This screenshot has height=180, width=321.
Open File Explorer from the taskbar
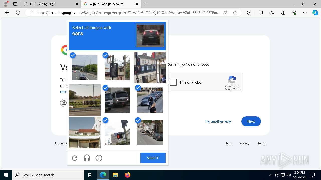pyautogui.click(x=115, y=175)
